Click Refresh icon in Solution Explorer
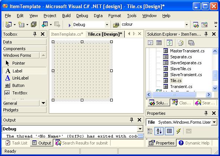This screenshot has width=220, height=156. point(169,43)
